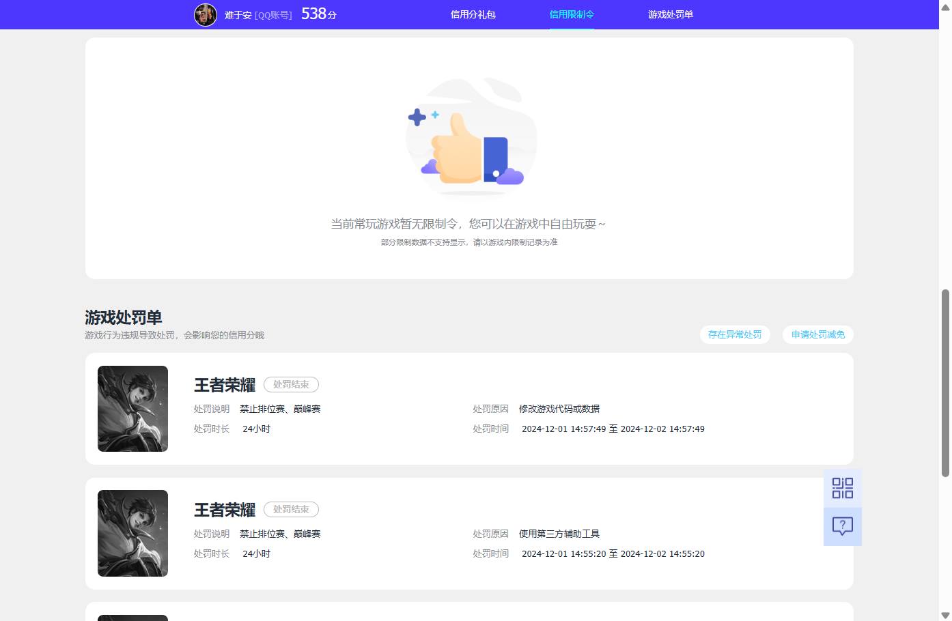This screenshot has height=621, width=952.
Task: Click 24小时 duration on 修改游戏代码或数据 card
Action: tap(257, 429)
